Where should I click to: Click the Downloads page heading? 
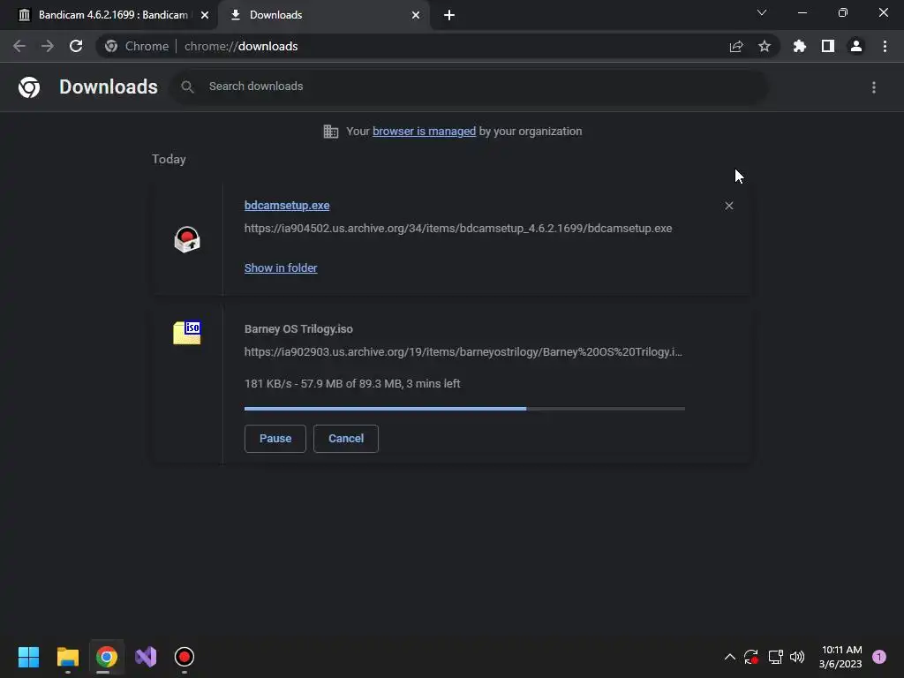pyautogui.click(x=109, y=87)
